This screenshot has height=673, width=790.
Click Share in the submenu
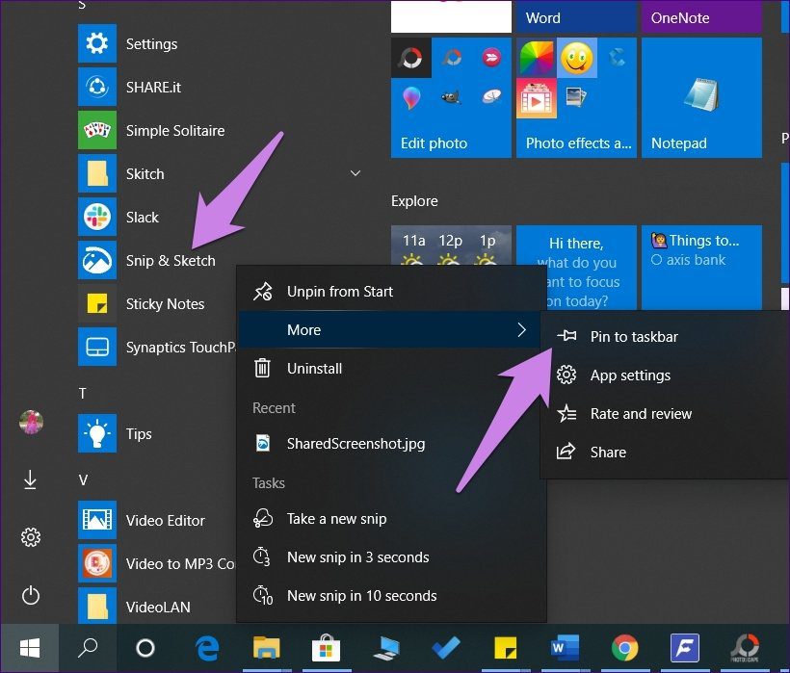click(665, 452)
